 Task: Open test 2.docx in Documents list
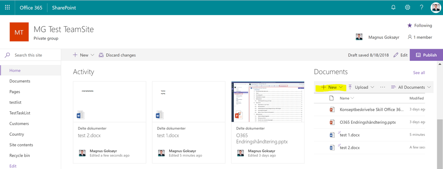point(350,147)
